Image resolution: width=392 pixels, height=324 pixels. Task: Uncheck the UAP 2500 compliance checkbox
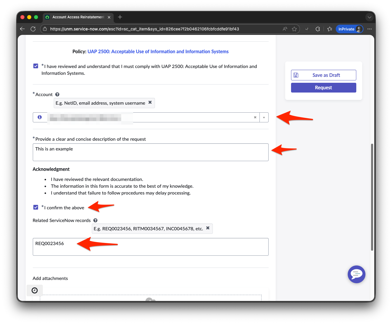(36, 66)
